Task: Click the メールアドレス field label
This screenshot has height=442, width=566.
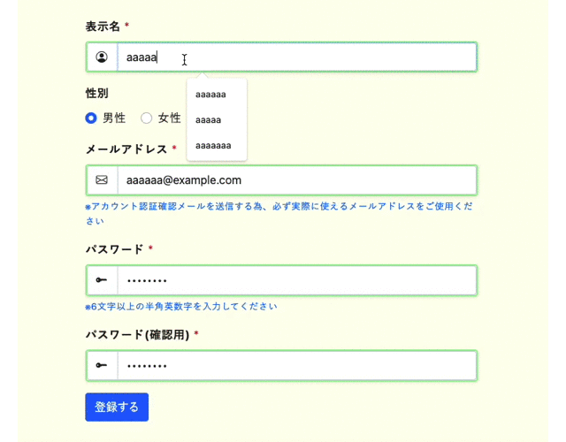Action: click(126, 149)
